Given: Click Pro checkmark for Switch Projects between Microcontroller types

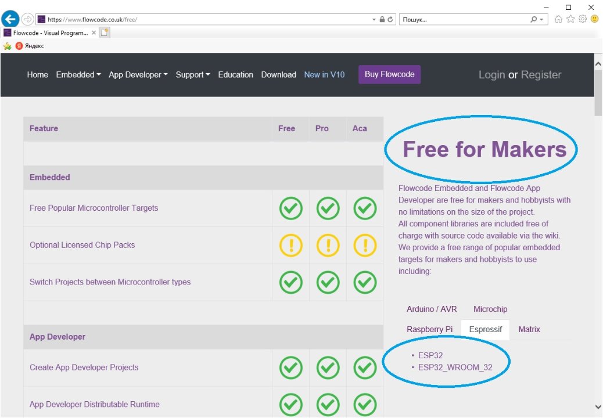Looking at the screenshot, I should 328,282.
